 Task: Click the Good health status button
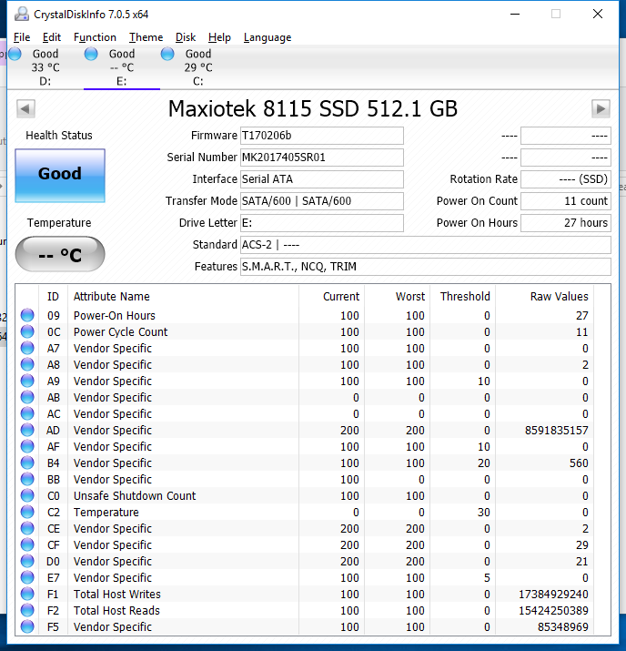tap(60, 175)
